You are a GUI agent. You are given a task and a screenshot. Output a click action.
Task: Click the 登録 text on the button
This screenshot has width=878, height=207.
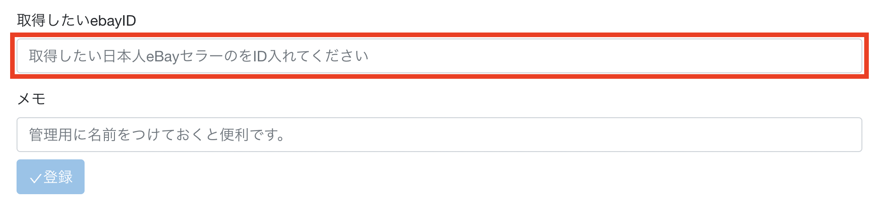pos(58,177)
